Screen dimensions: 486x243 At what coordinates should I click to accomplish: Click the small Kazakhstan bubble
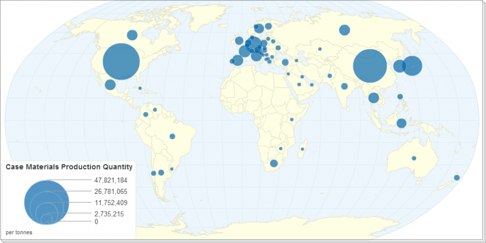click(320, 49)
